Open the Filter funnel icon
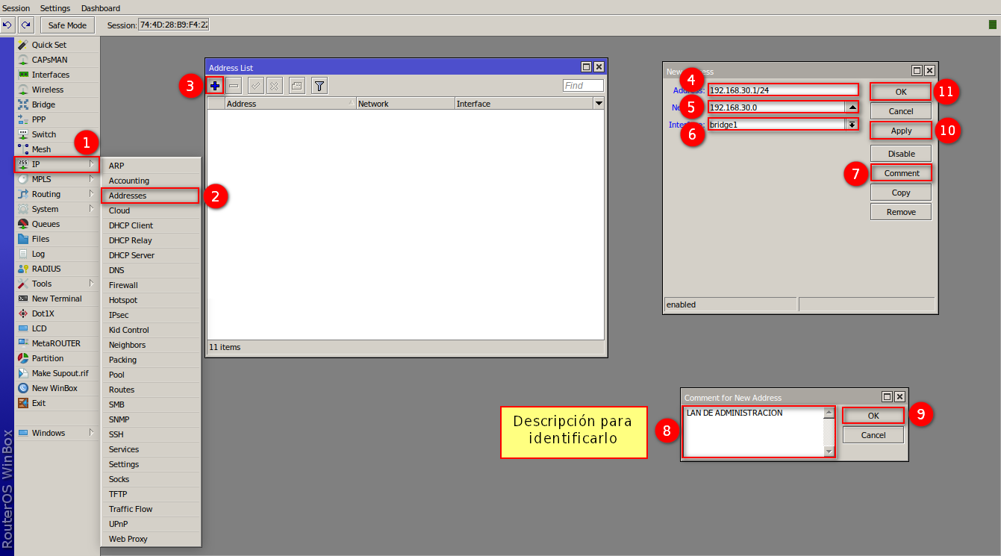The height and width of the screenshot is (556, 1001). click(319, 86)
